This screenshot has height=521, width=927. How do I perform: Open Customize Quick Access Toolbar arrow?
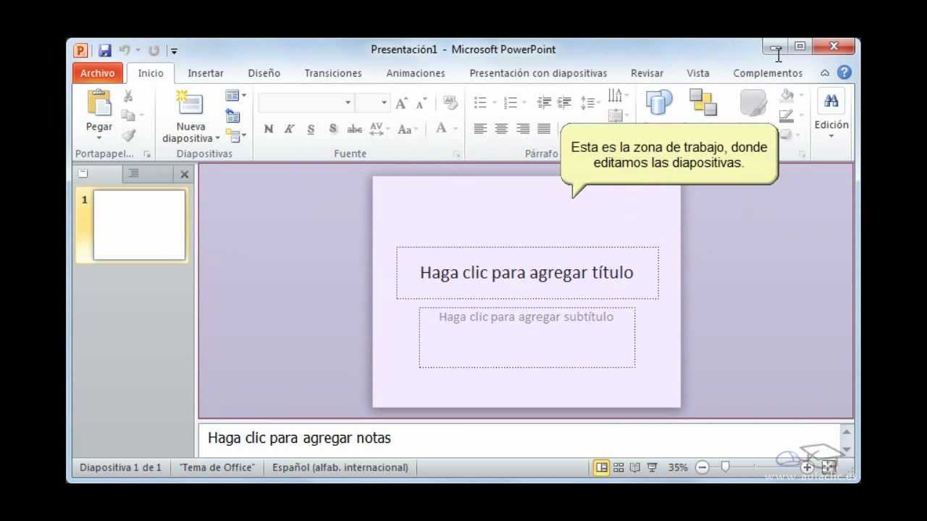[x=174, y=51]
